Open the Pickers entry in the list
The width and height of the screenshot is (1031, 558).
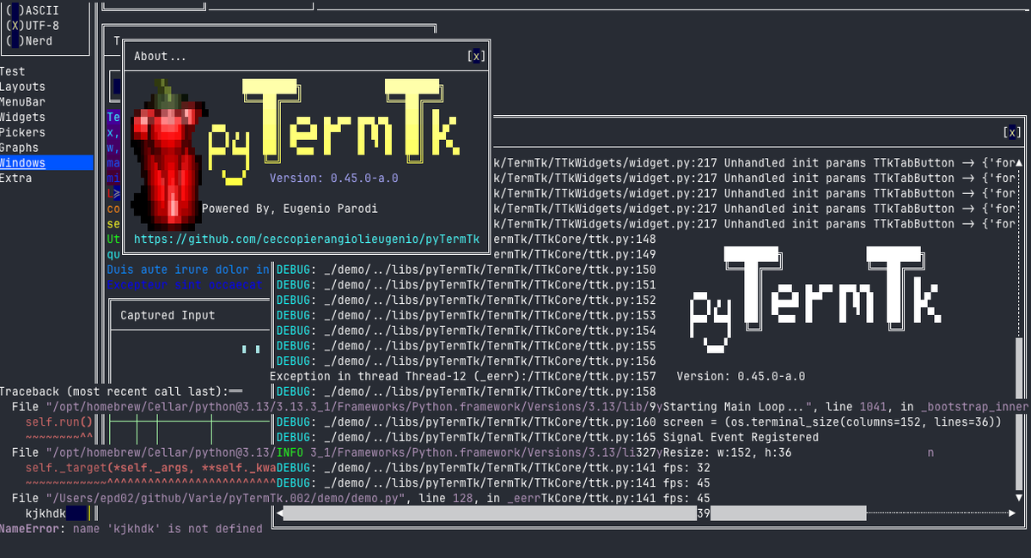(x=23, y=132)
